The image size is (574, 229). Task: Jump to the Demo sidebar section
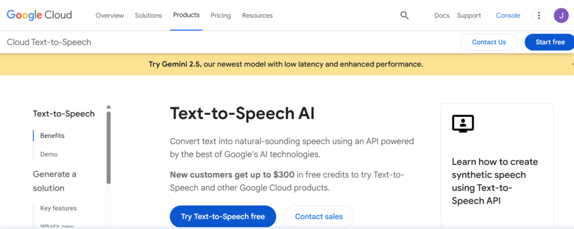49,155
